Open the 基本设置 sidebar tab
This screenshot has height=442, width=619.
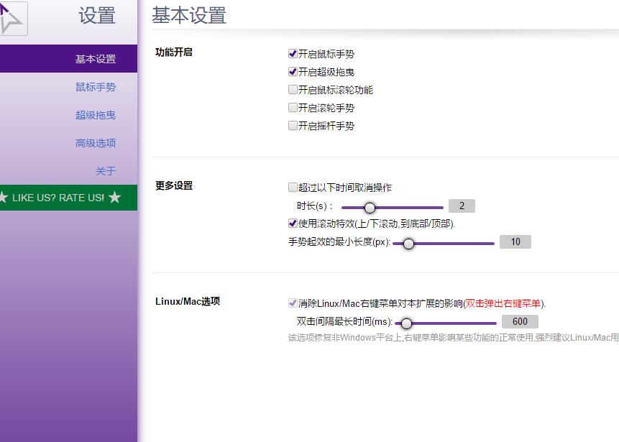point(69,59)
